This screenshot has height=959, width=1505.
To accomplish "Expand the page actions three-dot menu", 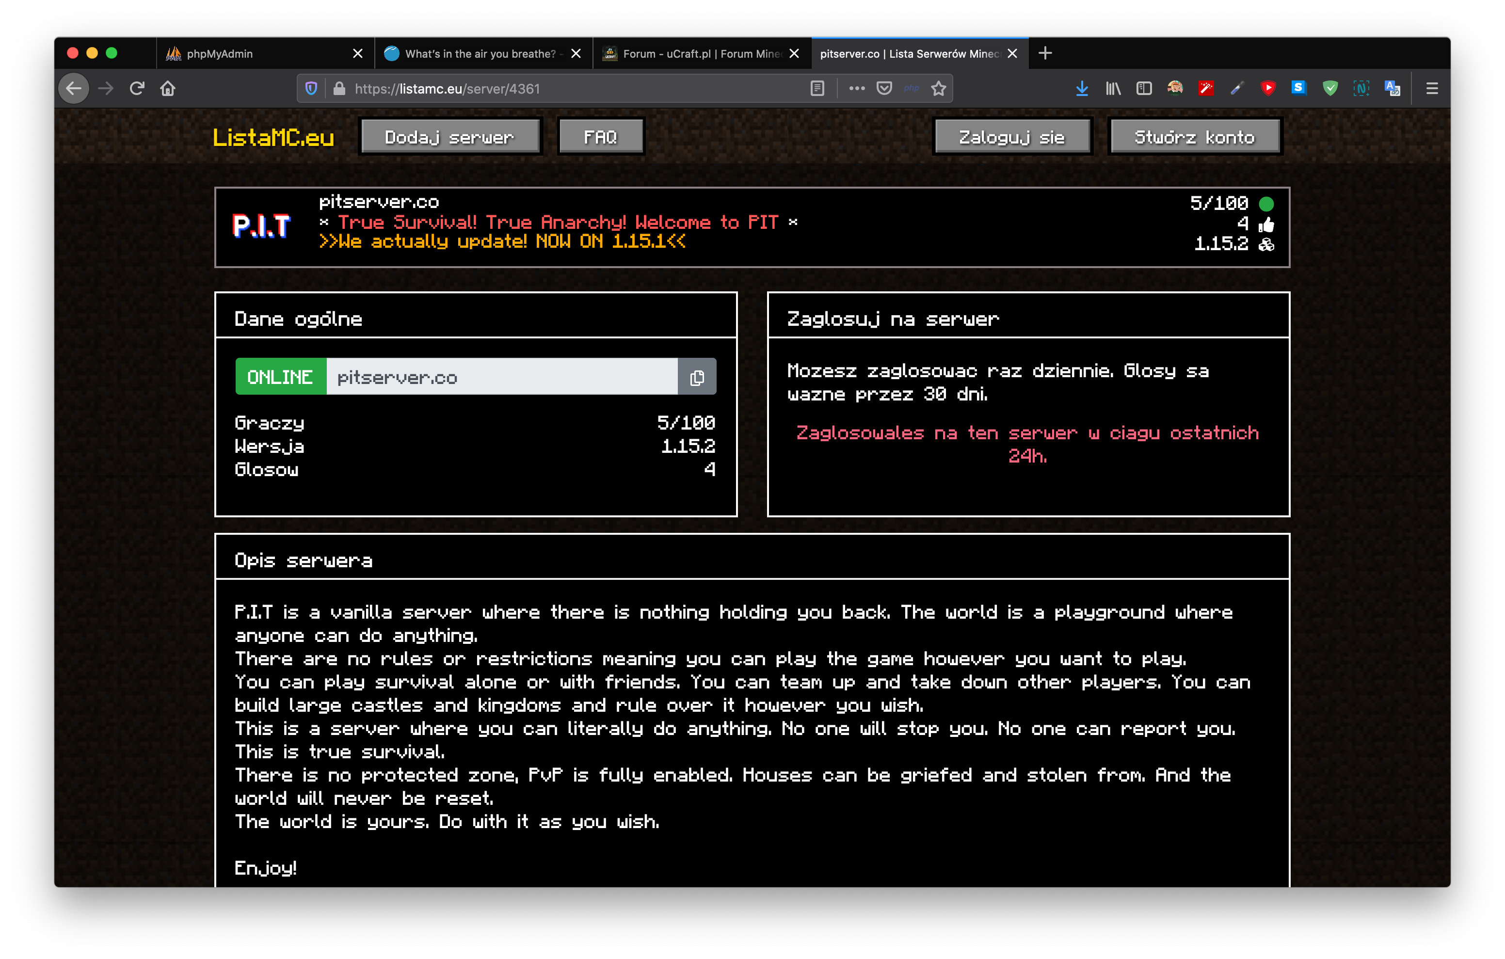I will coord(856,89).
